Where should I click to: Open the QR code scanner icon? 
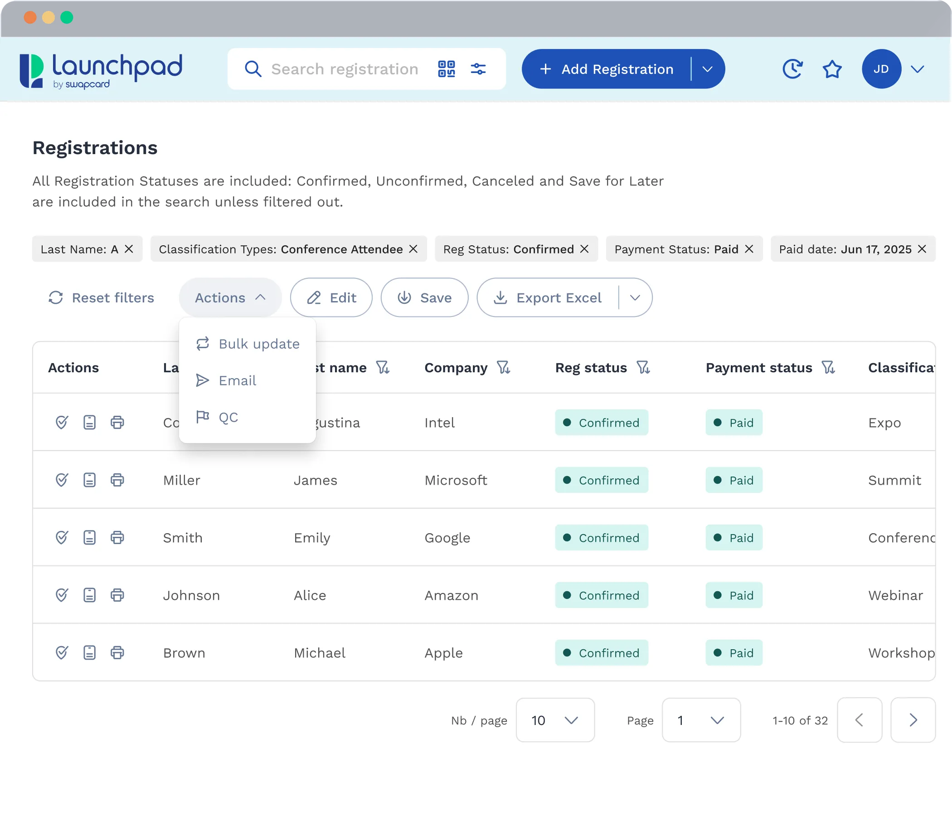point(446,69)
